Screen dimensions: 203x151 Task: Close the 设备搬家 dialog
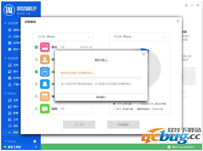point(178,21)
